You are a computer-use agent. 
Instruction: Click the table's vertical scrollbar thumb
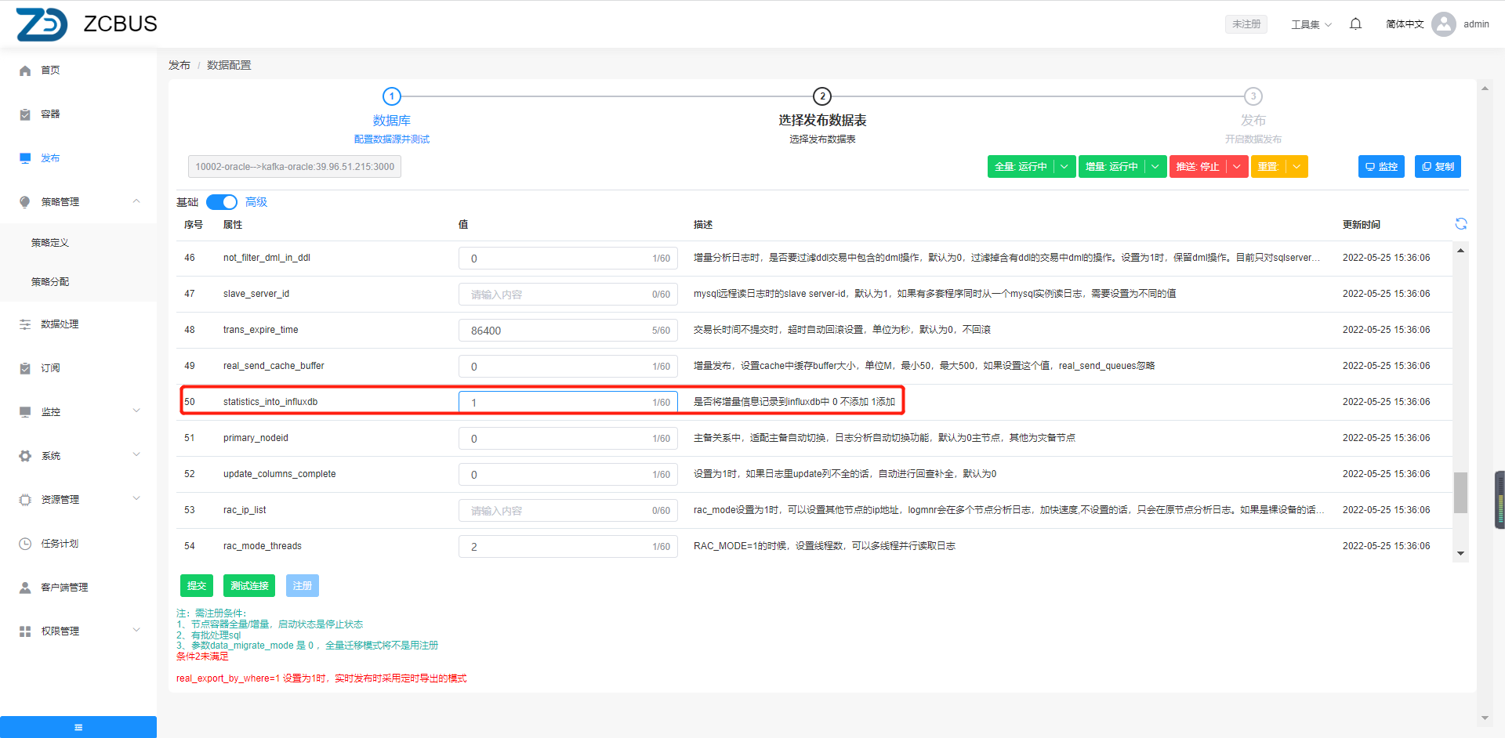tap(1460, 492)
